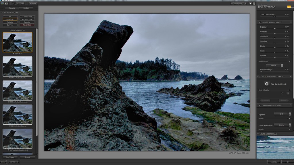Click the control point mask square icon

288,93
